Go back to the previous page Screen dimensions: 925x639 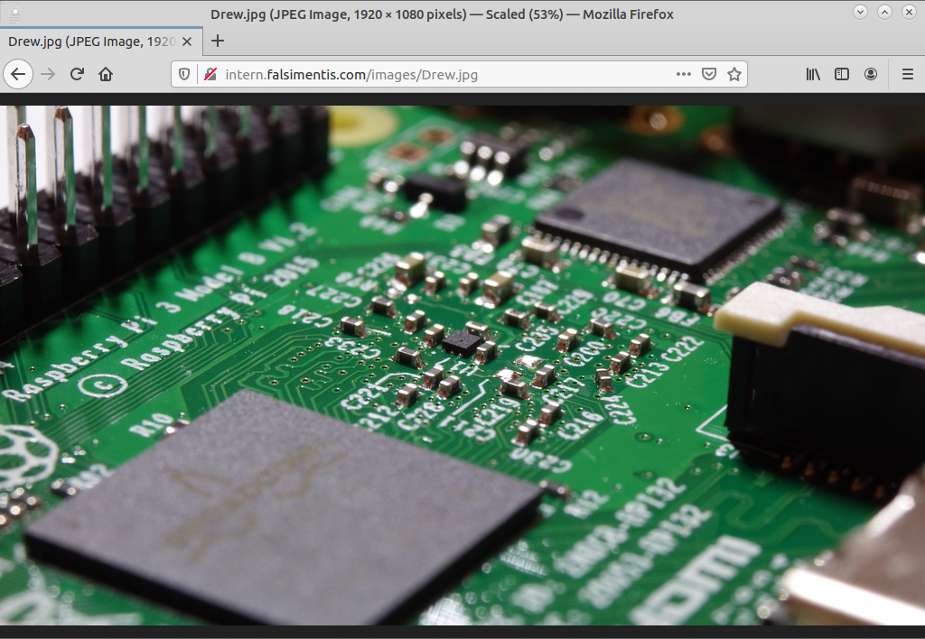tap(18, 74)
